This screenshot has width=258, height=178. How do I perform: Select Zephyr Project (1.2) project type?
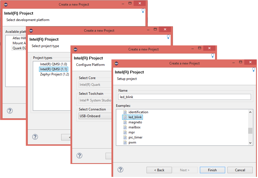[54, 74]
